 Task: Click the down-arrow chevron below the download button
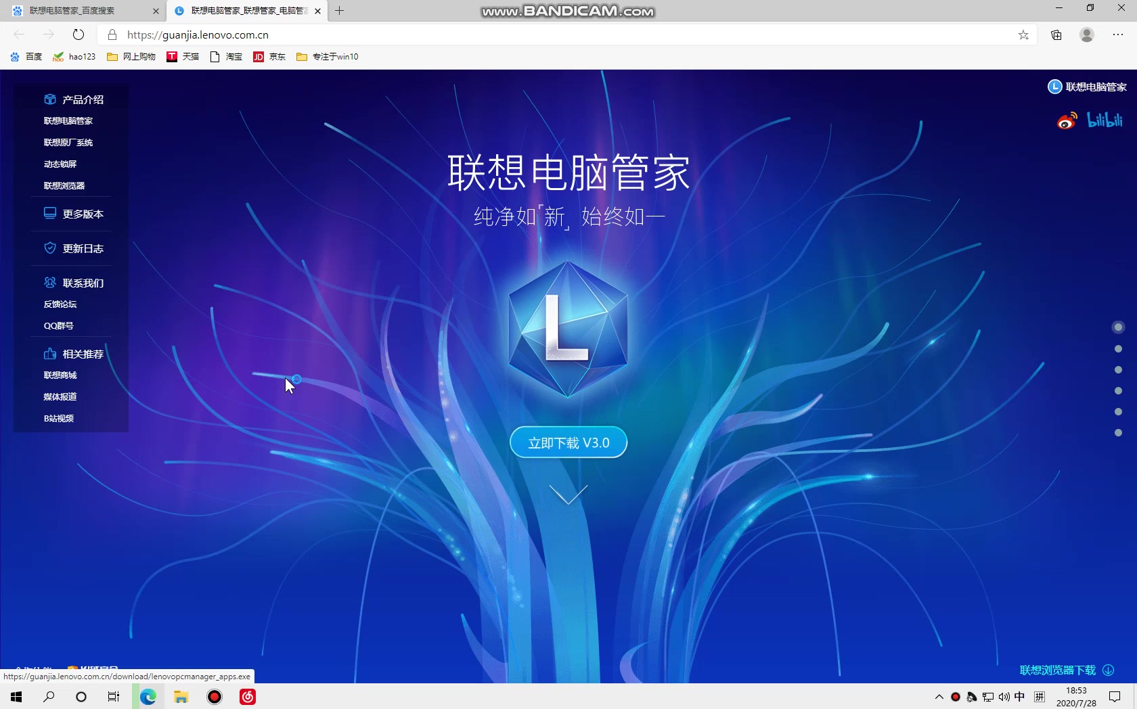568,495
